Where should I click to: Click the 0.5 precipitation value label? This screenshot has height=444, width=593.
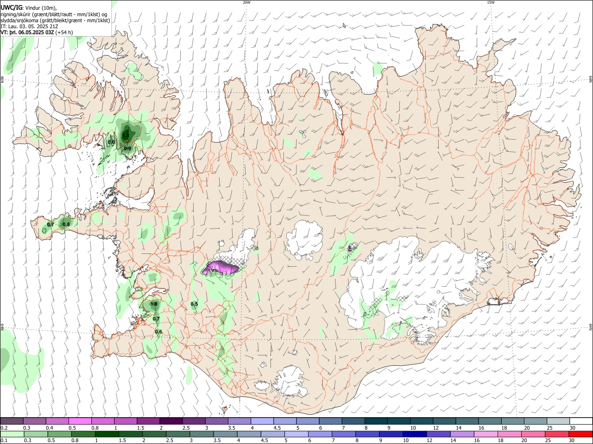pyautogui.click(x=194, y=304)
